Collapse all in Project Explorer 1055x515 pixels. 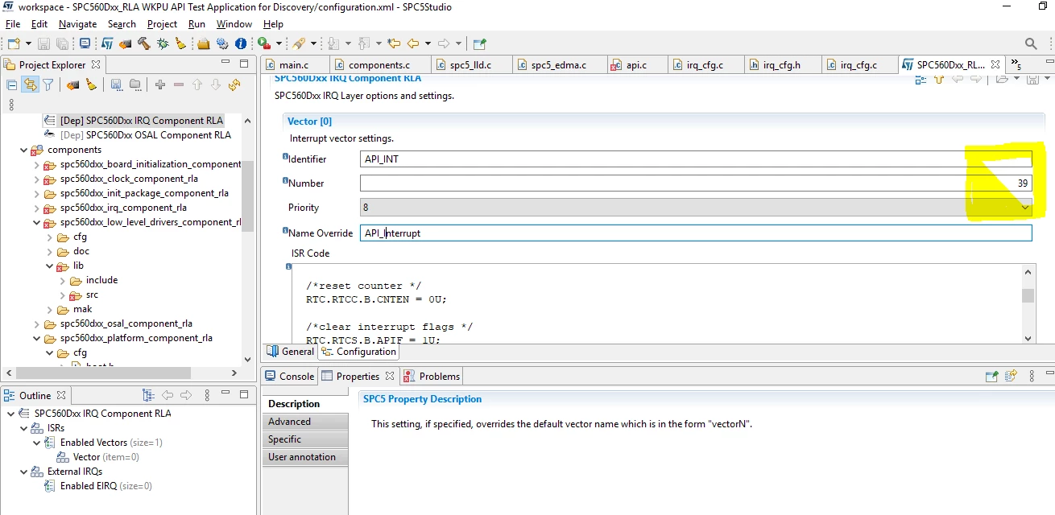[x=11, y=84]
